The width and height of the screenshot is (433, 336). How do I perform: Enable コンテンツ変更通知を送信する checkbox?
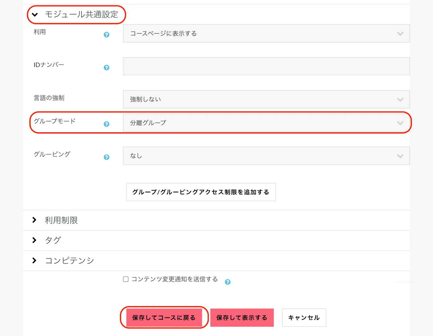click(126, 279)
